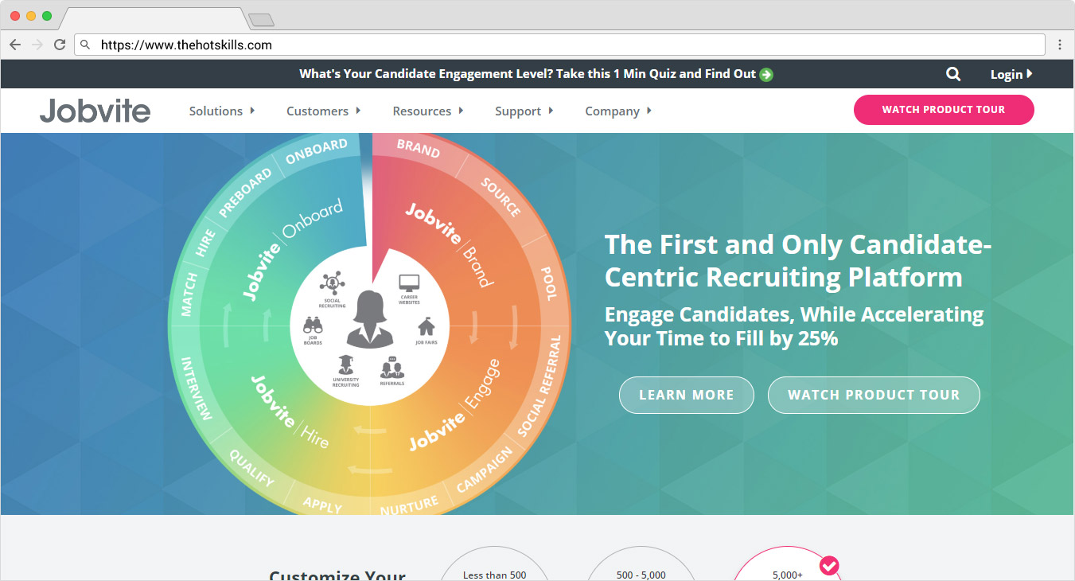Click the SOURCE label on the wheel rim

[501, 197]
